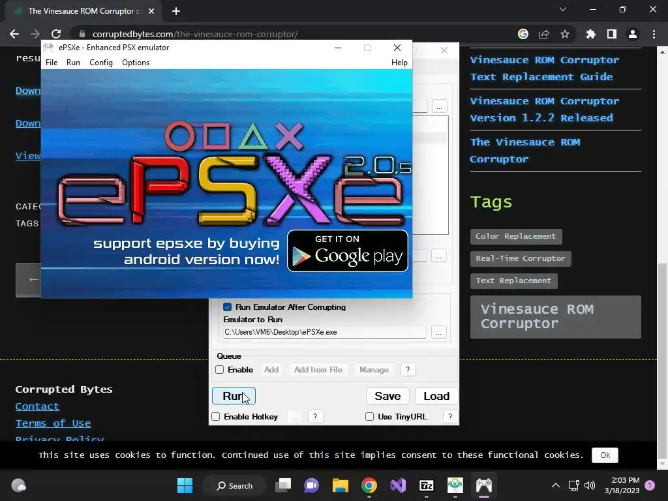Viewport: 668px width, 501px height.
Task: Select the Text Replacement tag
Action: point(514,281)
